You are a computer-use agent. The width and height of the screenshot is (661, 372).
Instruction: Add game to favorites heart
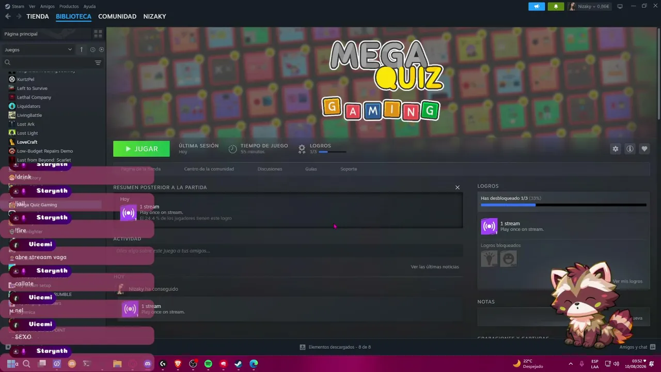pos(644,149)
